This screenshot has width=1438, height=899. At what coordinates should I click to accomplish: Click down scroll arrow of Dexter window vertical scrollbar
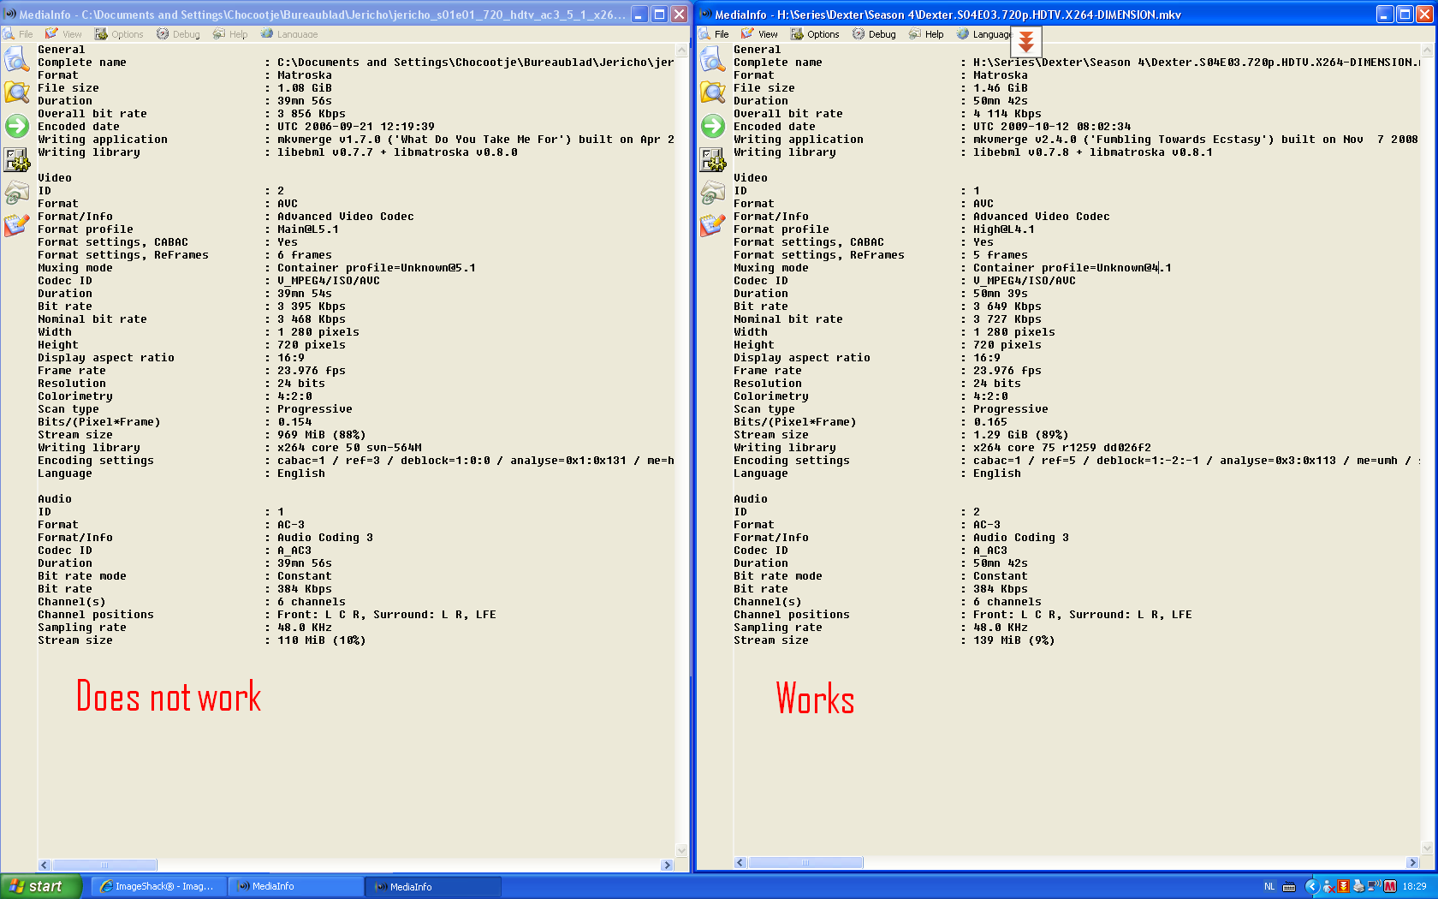1426,848
